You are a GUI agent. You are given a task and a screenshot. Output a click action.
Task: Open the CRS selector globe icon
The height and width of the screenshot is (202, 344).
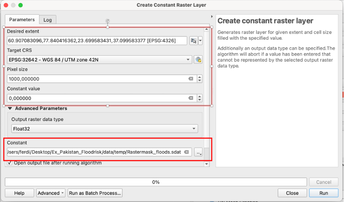pyautogui.click(x=198, y=60)
